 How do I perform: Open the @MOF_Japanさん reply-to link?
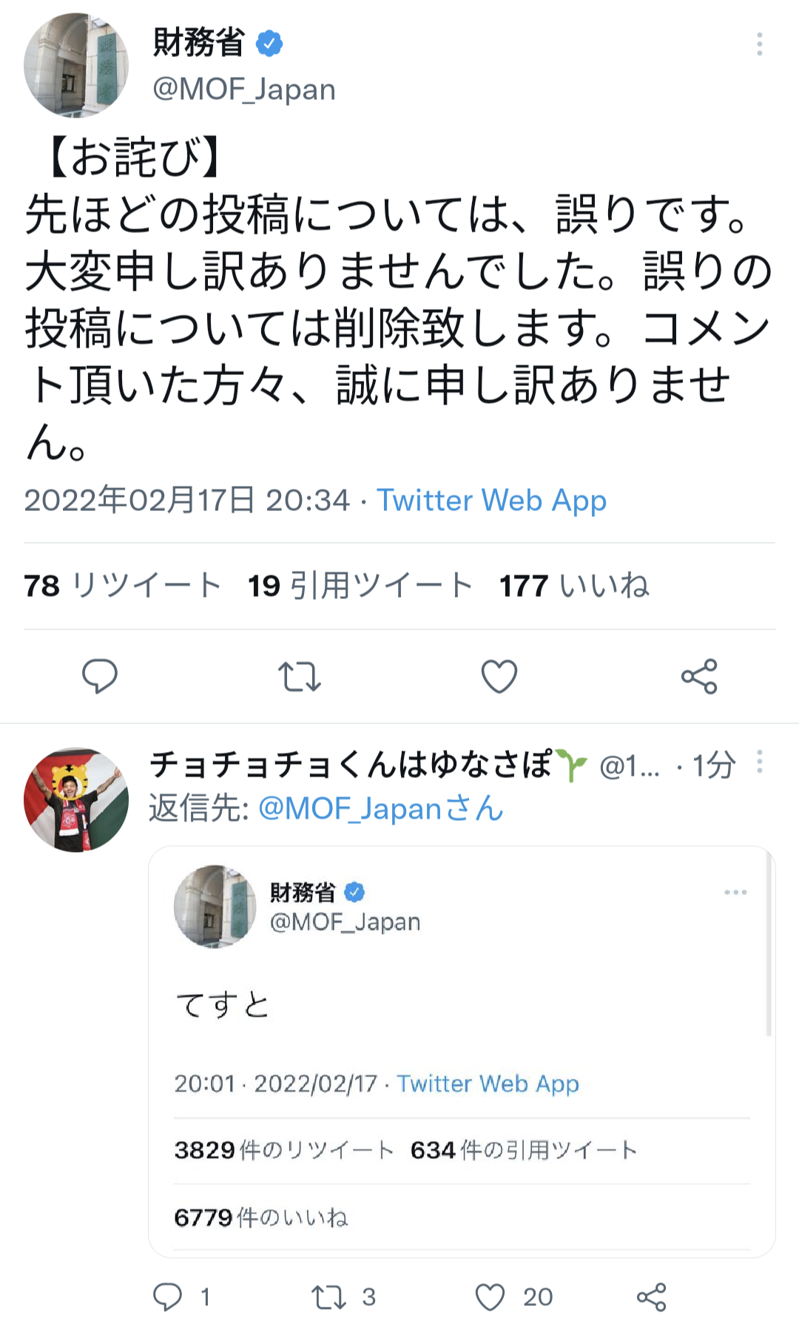point(380,808)
